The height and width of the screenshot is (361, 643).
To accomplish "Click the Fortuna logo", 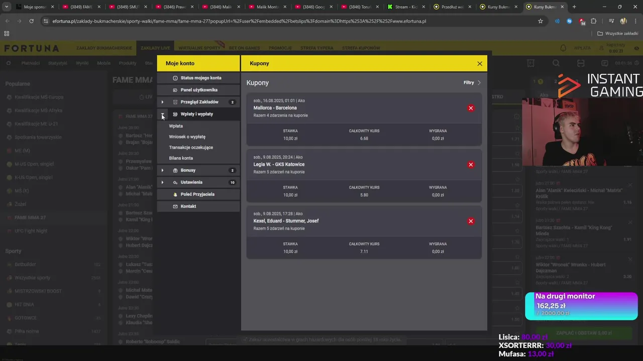I will tap(32, 48).
